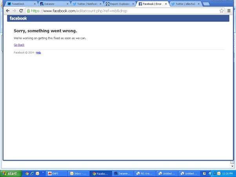236x177 pixels.
Task: Open the first Untitled taskbar message
Action: coord(167,173)
